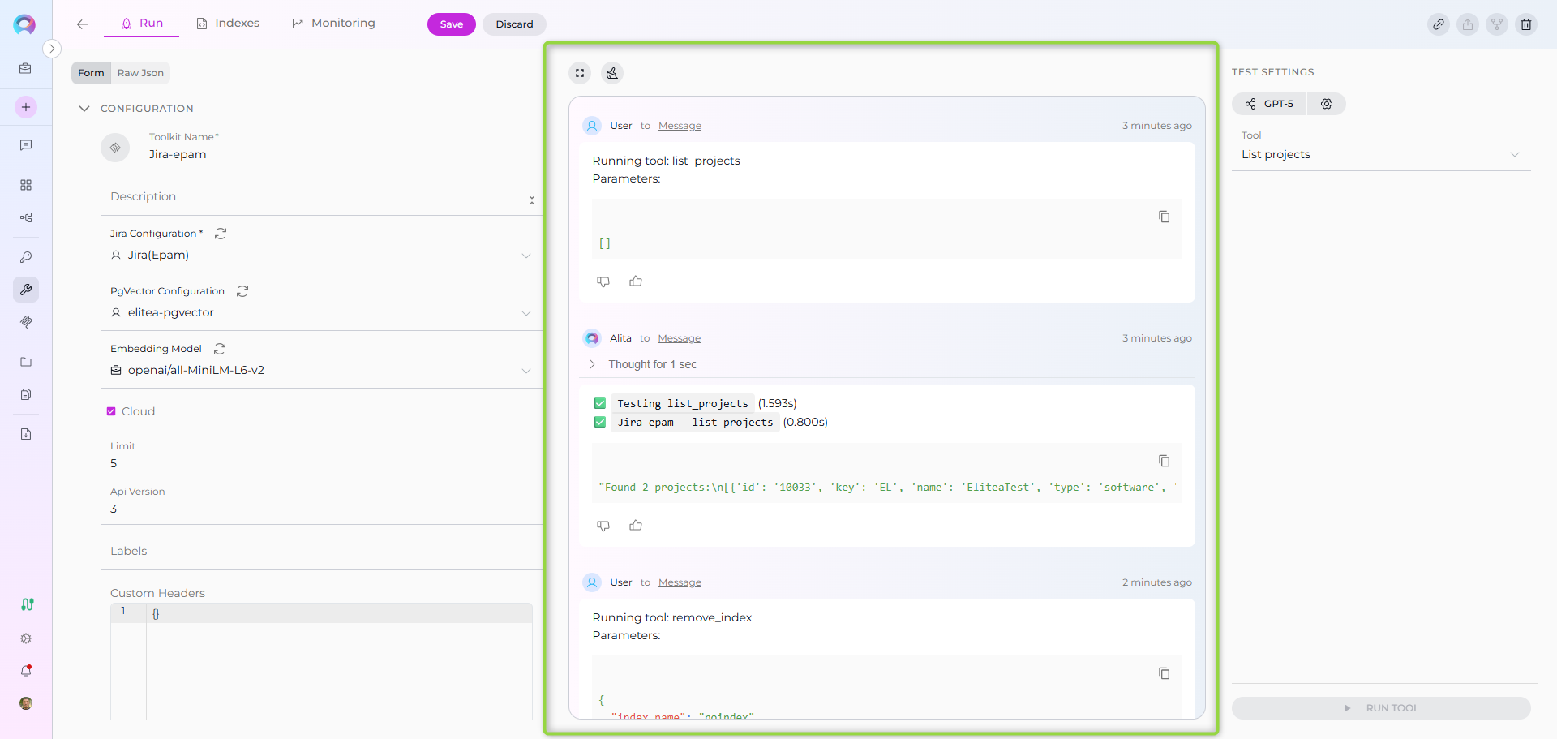Refresh the Jira Configuration list

click(221, 234)
